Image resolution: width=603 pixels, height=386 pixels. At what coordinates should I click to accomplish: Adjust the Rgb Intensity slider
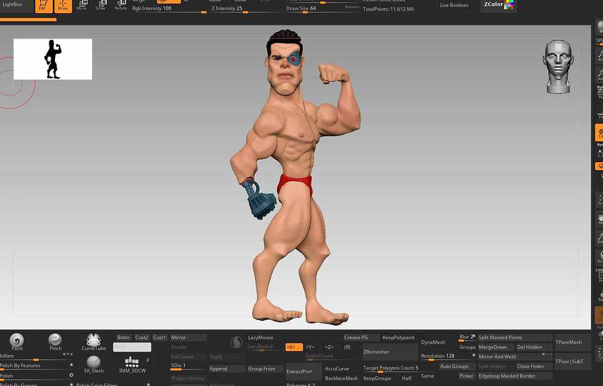[169, 9]
